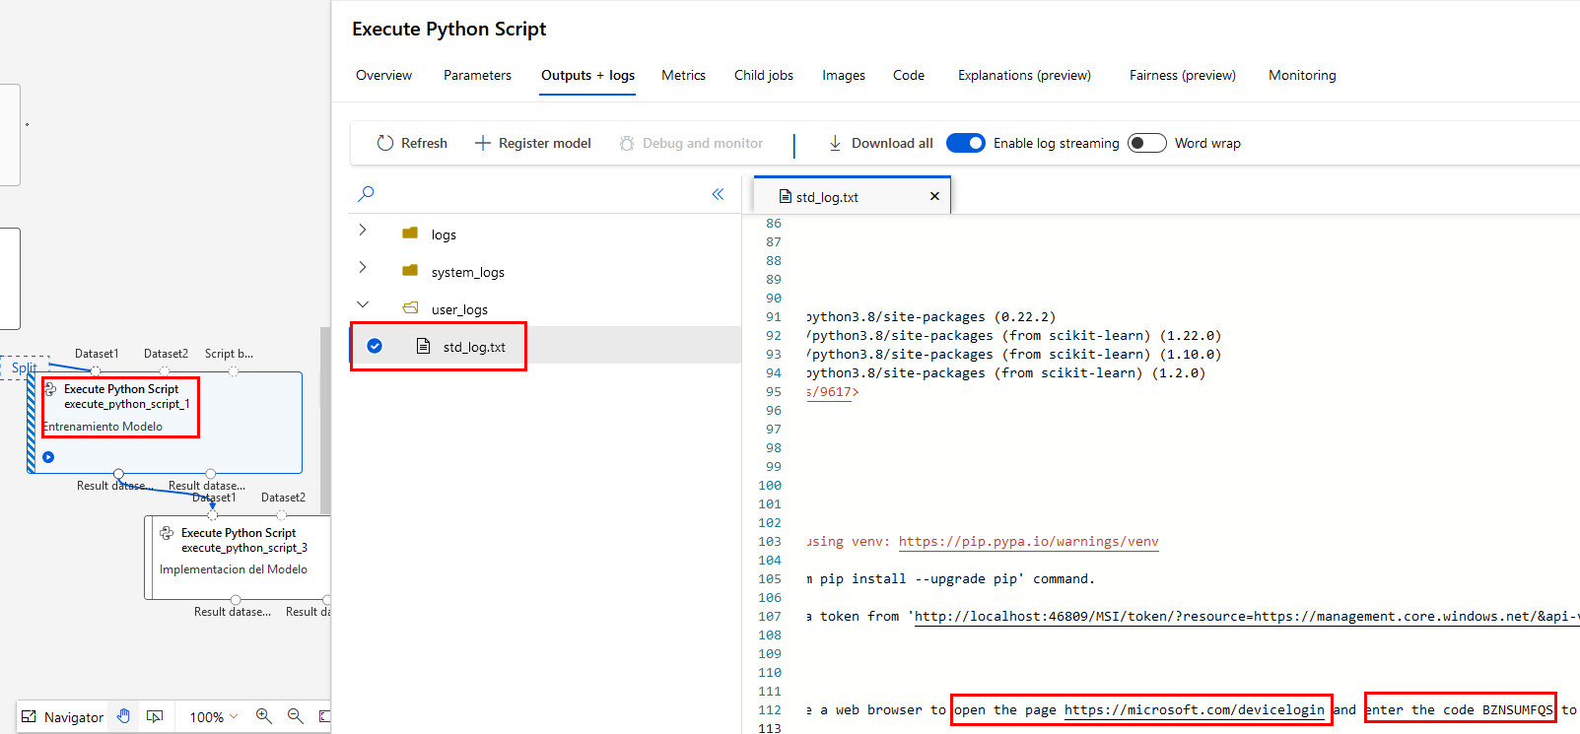
Task: Zoom in on the pipeline canvas
Action: pyautogui.click(x=263, y=716)
